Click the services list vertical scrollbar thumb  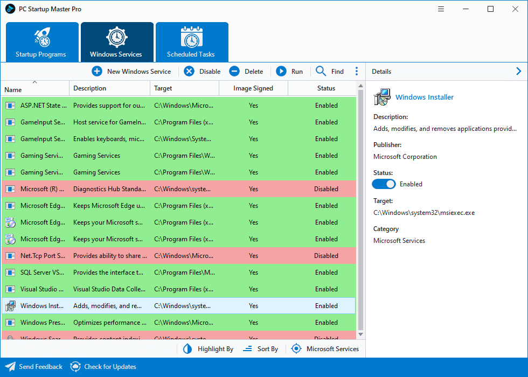(x=360, y=210)
